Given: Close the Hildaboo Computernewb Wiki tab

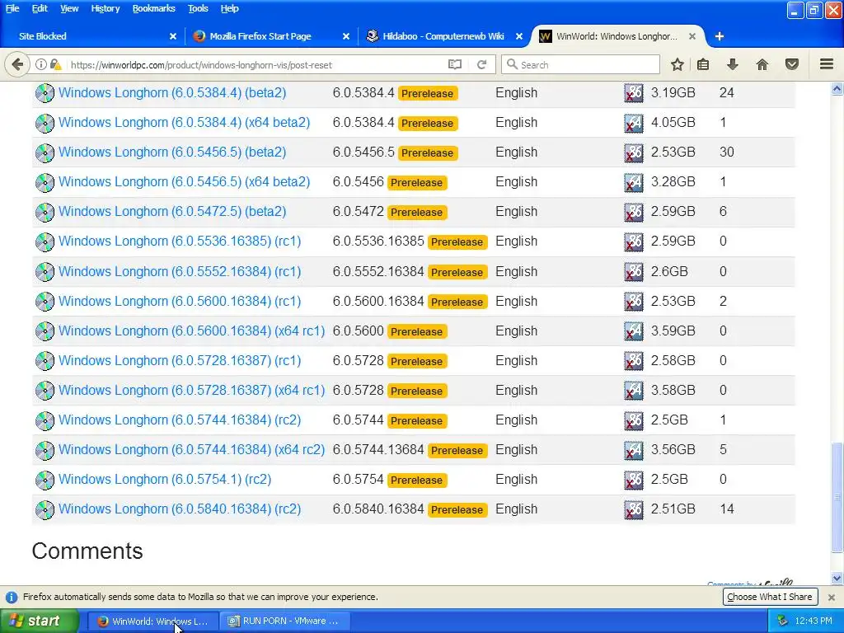Looking at the screenshot, I should [x=519, y=36].
